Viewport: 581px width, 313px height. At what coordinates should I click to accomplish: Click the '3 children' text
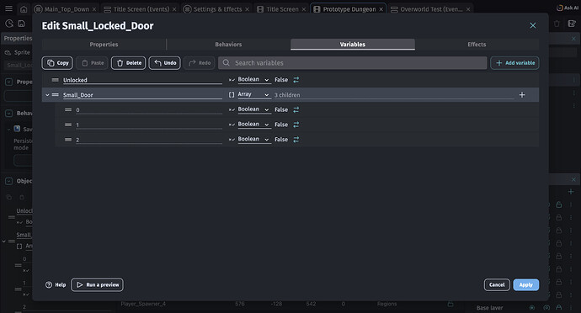tap(287, 95)
